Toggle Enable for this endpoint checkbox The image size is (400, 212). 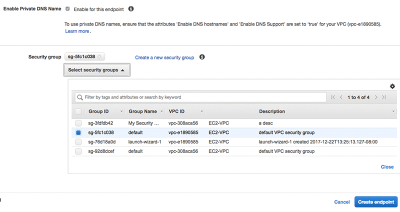tap(67, 9)
